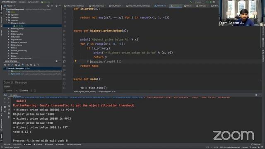
Task: Collapse the pythonPlayground root folder
Action: coord(4,9)
